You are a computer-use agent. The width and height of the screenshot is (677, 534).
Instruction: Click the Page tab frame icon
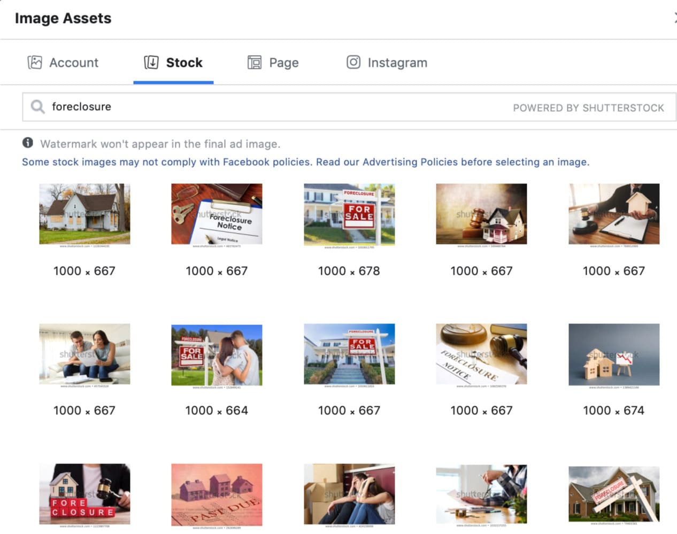point(255,62)
